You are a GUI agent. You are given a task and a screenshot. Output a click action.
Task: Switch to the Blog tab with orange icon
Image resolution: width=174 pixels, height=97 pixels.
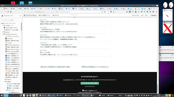[x=6, y=8]
